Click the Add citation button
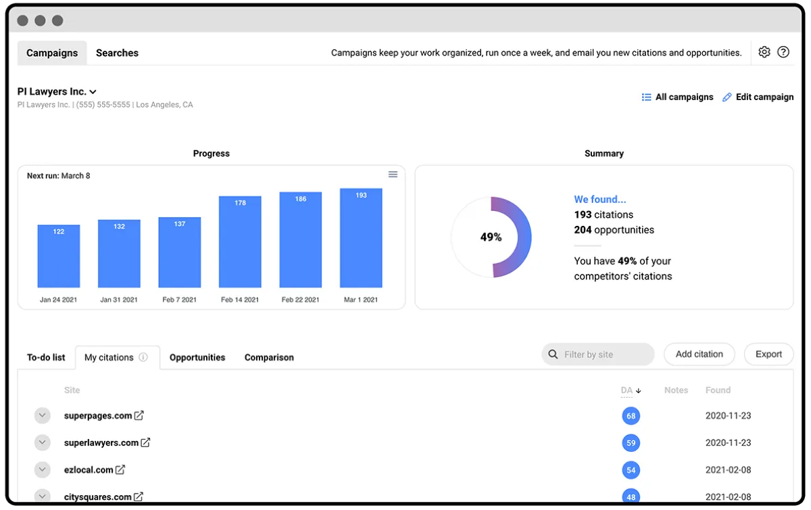The height and width of the screenshot is (510, 811). [x=699, y=354]
